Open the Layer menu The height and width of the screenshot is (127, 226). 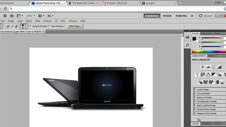pyautogui.click(x=20, y=21)
